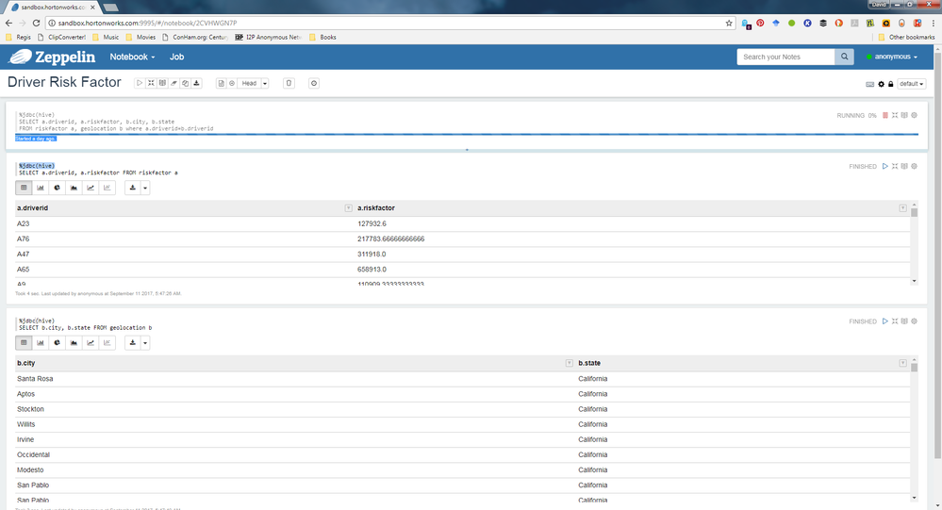Screen dimensions: 942x510
Task: Open a.riskfactor column menu arrow
Action: point(902,207)
